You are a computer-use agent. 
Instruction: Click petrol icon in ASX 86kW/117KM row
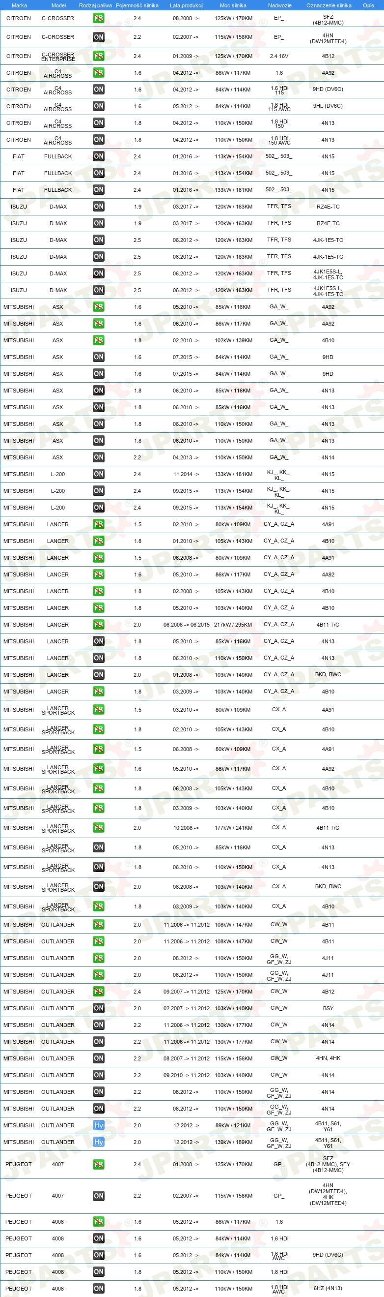click(x=99, y=324)
